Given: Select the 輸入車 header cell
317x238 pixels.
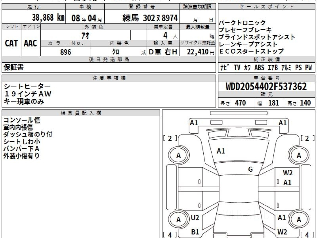Looking at the screenshot, I should 163,43.
